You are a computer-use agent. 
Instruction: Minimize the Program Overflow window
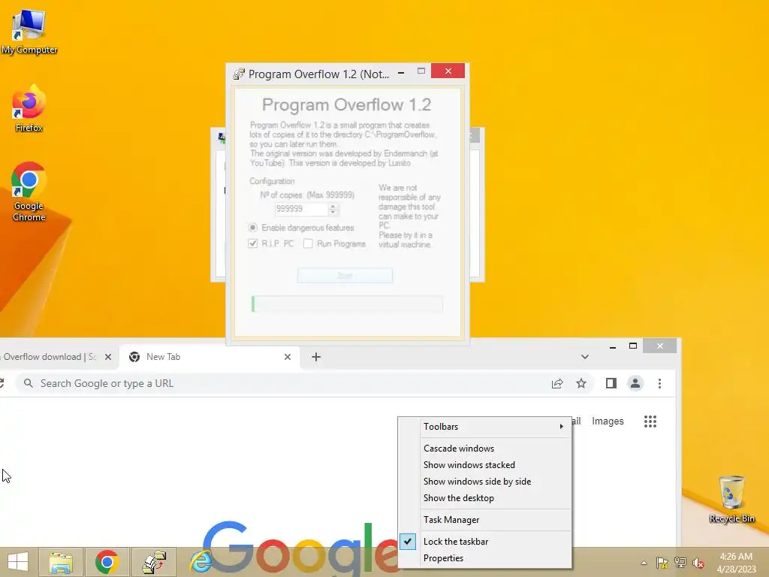click(401, 73)
